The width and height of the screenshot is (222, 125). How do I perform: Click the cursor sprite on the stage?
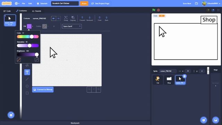tap(162, 32)
